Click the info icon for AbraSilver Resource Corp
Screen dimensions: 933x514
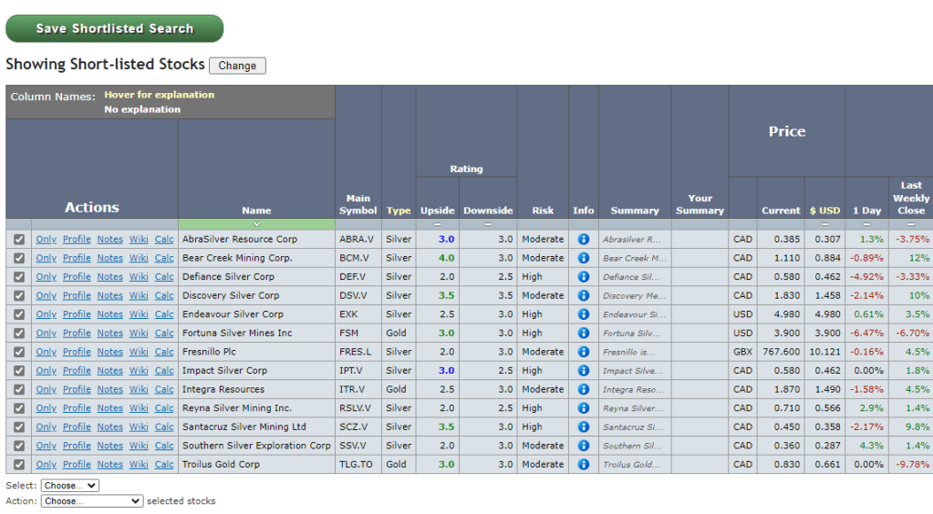click(x=584, y=240)
